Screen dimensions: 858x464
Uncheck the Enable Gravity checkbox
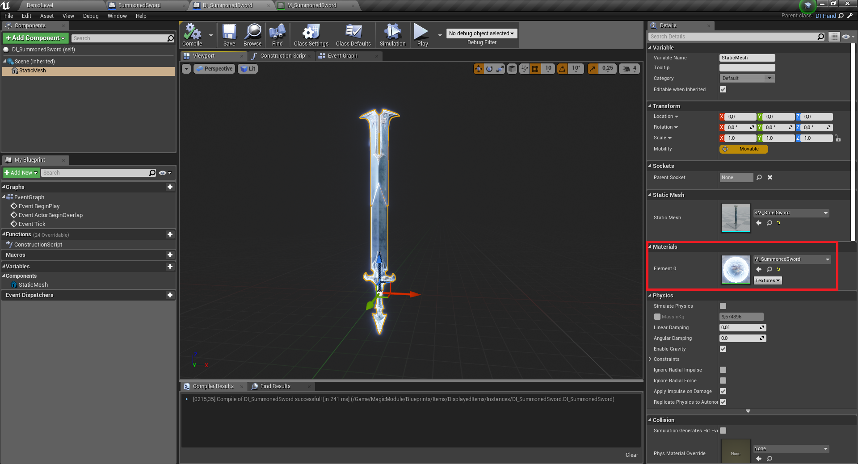tap(723, 349)
